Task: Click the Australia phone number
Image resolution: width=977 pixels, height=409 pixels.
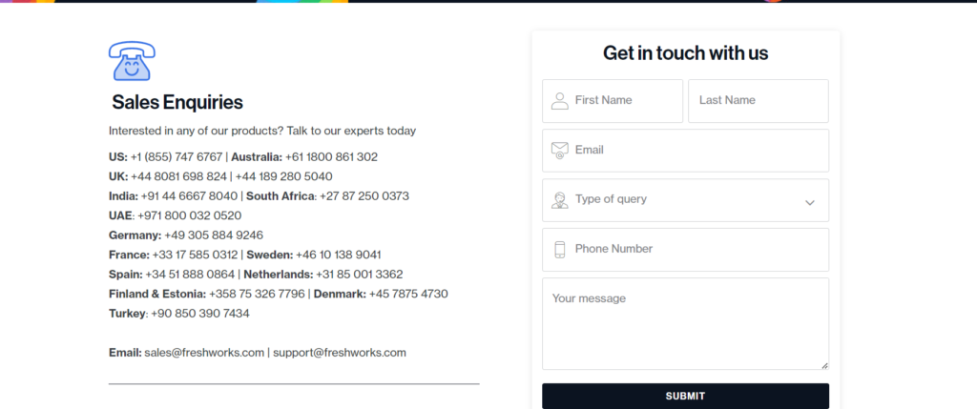Action: coord(331,157)
